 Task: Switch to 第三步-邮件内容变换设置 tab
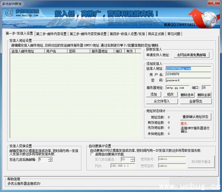[x=88, y=34]
